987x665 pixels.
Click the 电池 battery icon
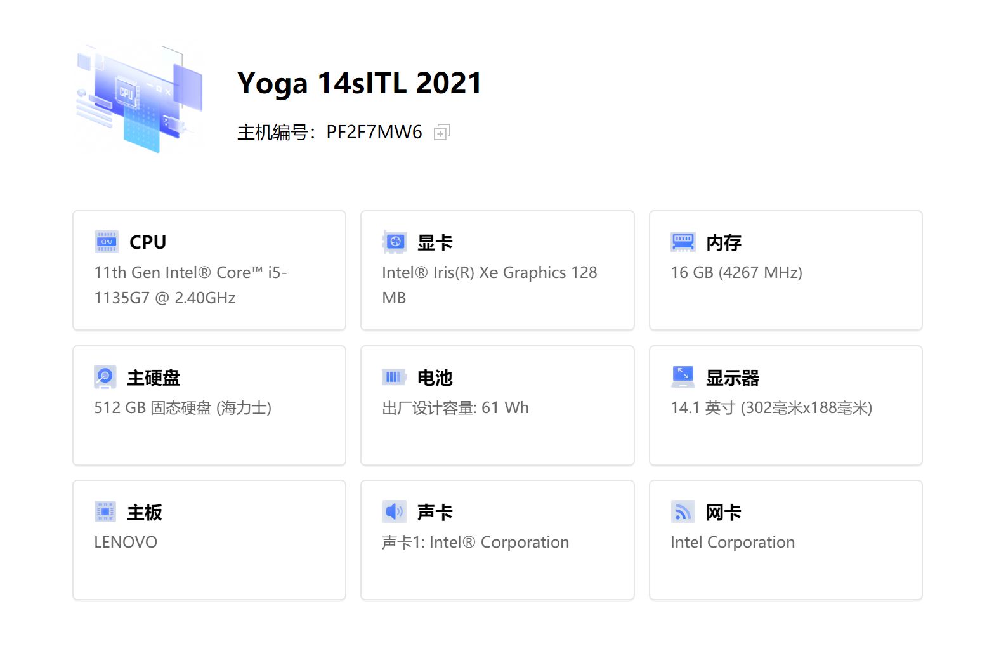click(394, 376)
